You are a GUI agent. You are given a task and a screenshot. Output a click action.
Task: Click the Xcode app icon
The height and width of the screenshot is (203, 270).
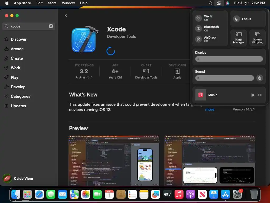(x=85, y=40)
